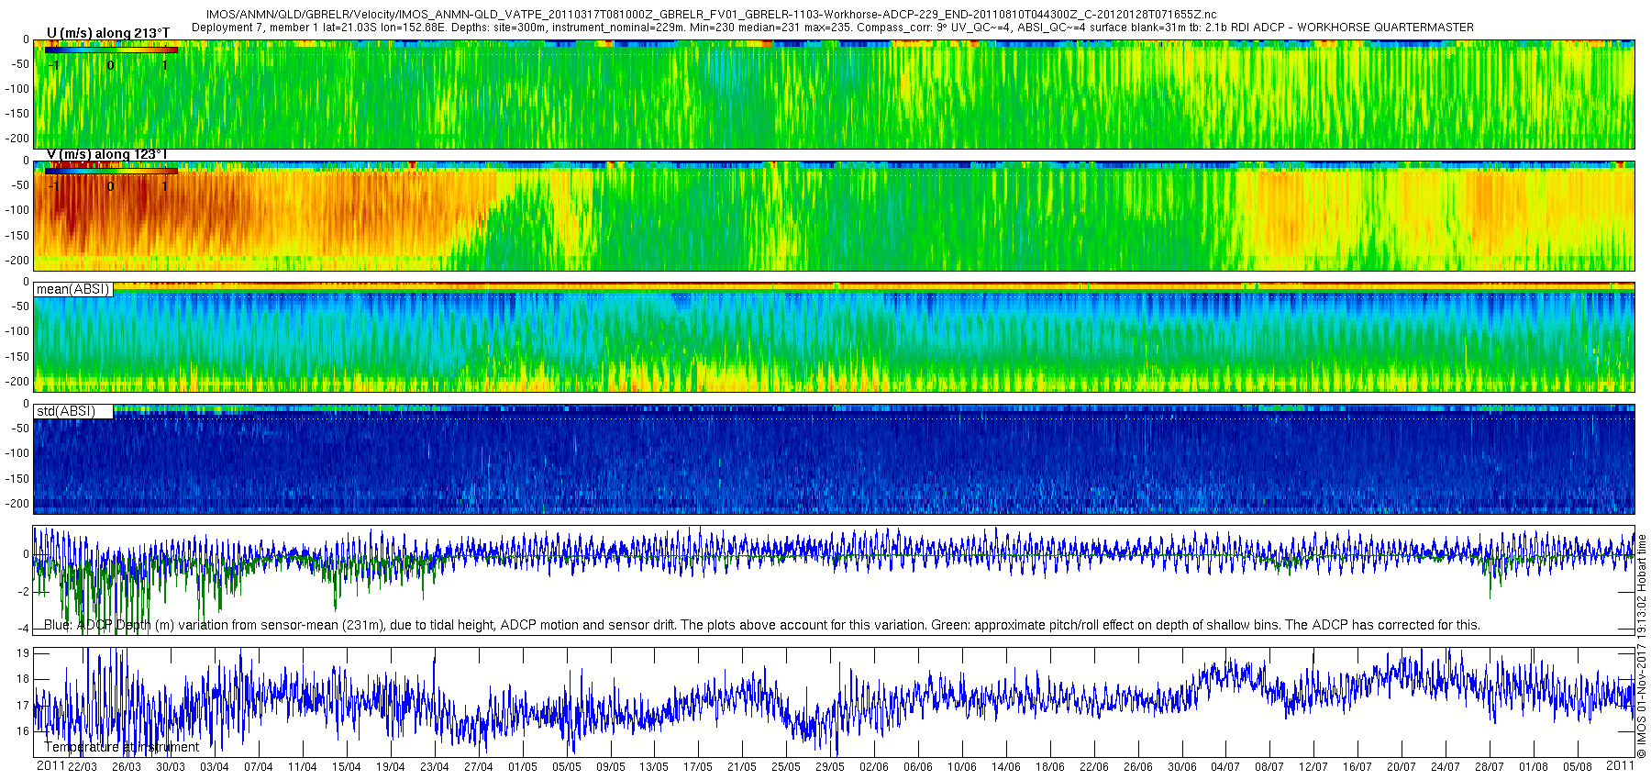Image resolution: width=1651 pixels, height=780 pixels.
Task: Click the 'V (m/s) along 123°T' label
Action: pyautogui.click(x=108, y=154)
